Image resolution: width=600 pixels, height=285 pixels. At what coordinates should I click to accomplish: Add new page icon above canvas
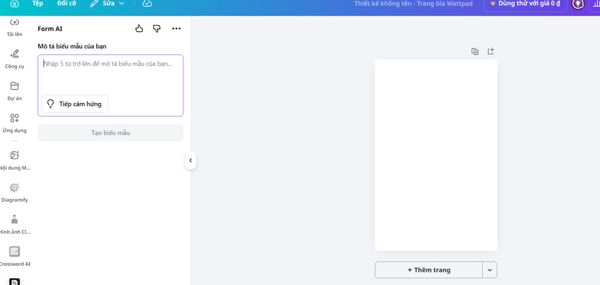pos(490,51)
